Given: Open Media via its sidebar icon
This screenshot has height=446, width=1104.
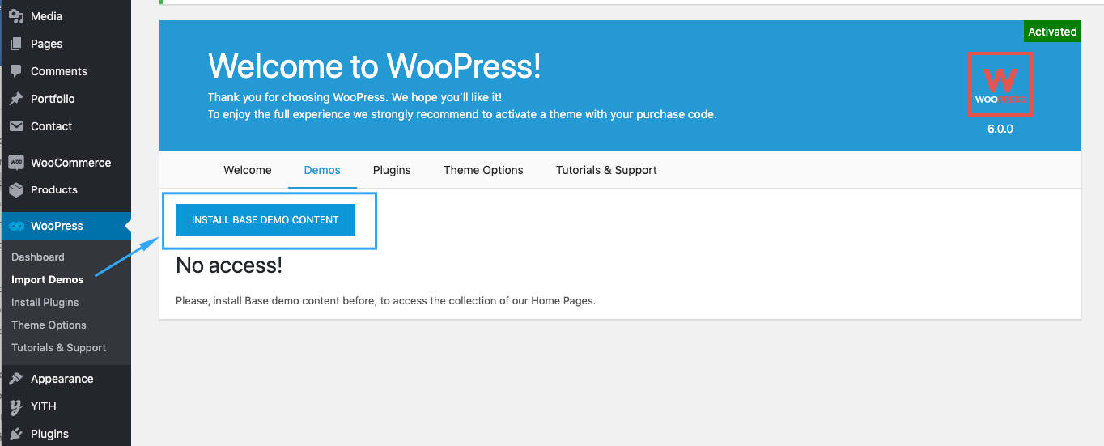Looking at the screenshot, I should pos(16,16).
